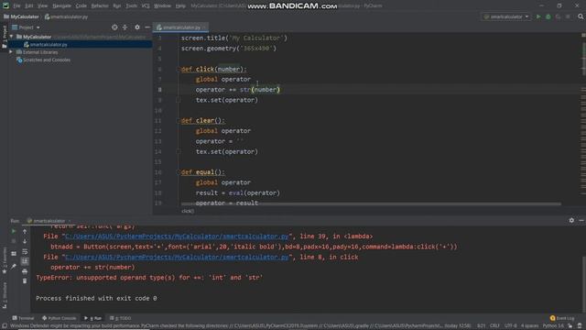This screenshot has height=330, width=586.
Task: Click the Stop square icon in top toolbar
Action: [568, 16]
